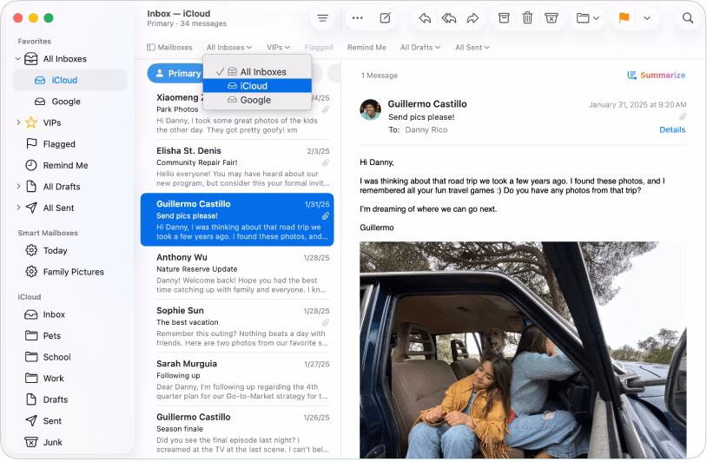Open All Drafts dropdown in favorites bar

click(420, 47)
